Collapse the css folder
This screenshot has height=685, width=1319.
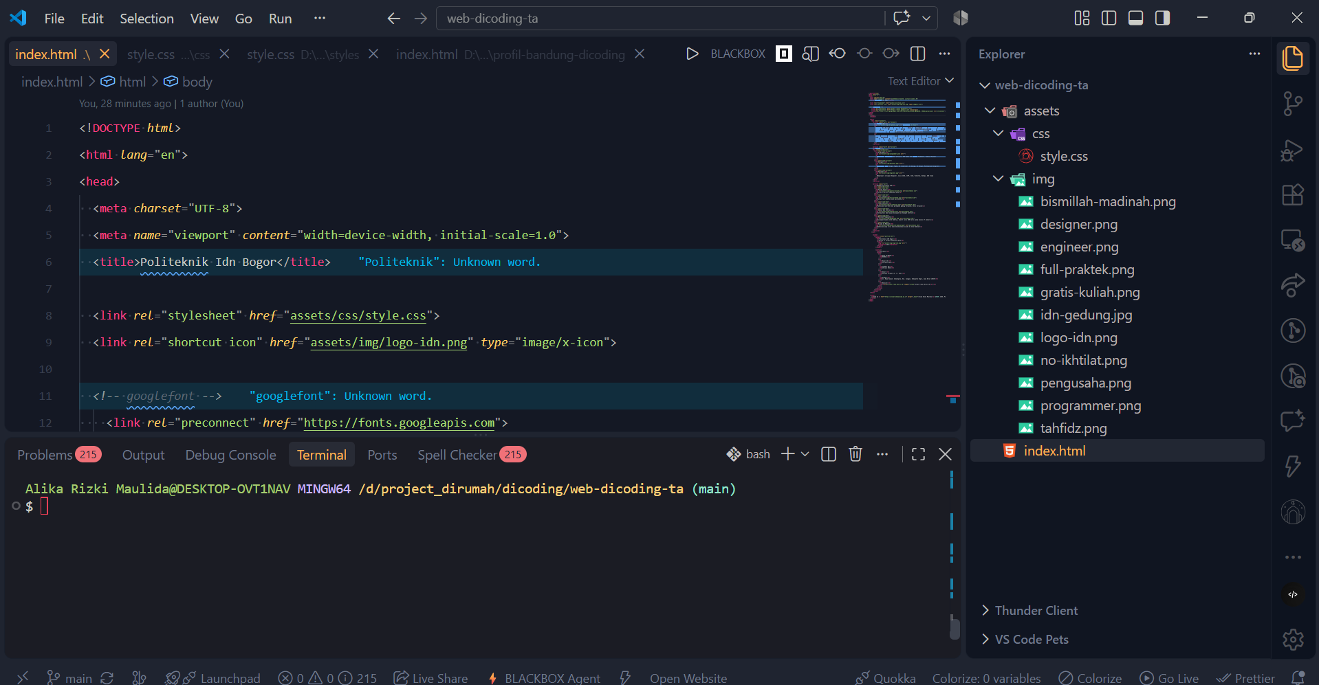pyautogui.click(x=999, y=133)
